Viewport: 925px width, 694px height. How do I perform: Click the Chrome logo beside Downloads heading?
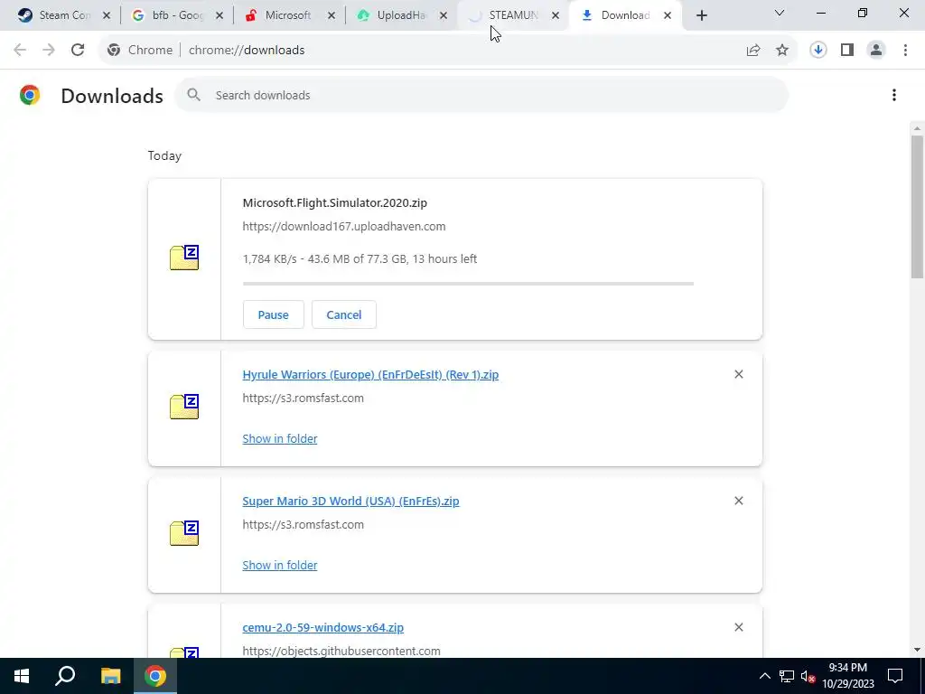click(30, 95)
